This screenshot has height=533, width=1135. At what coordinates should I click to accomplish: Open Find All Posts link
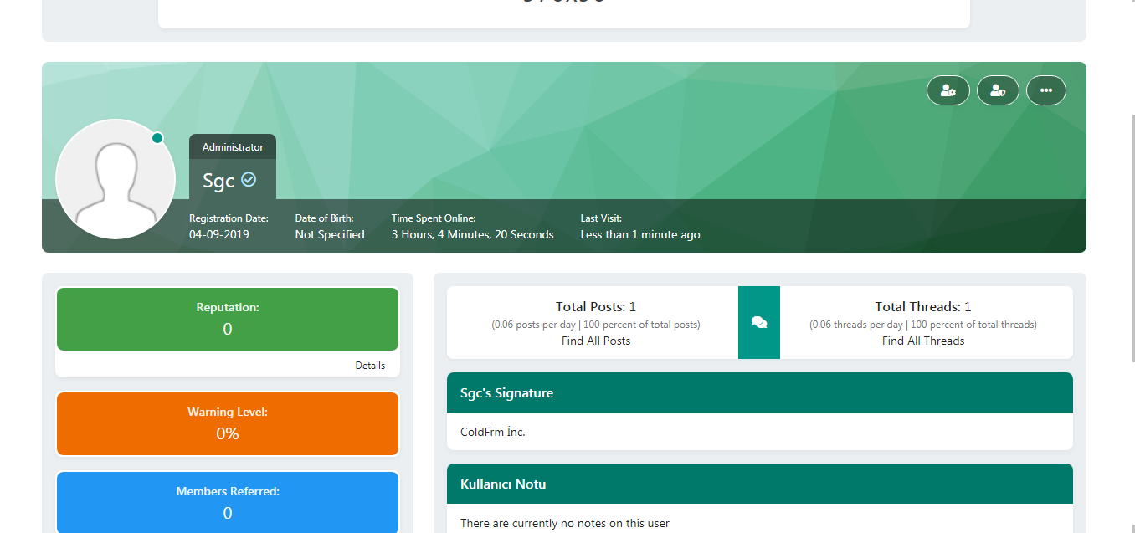[x=596, y=341]
